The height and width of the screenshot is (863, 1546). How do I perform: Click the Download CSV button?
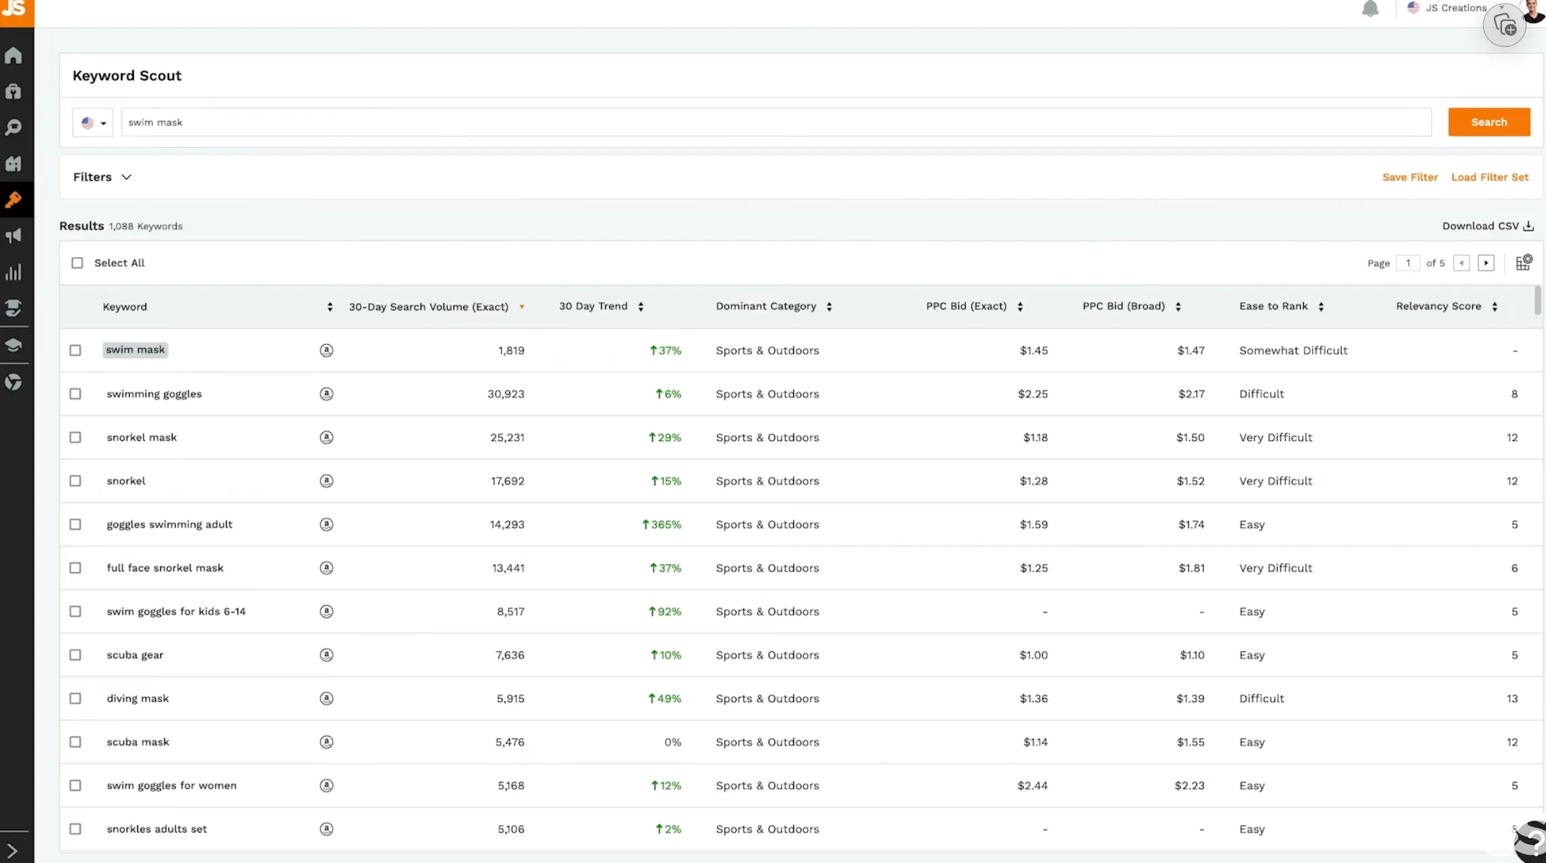point(1486,226)
